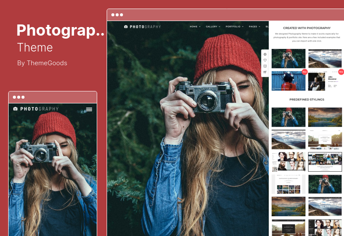The height and width of the screenshot is (236, 344).
Task: Open the GALLERY menu item
Action: pyautogui.click(x=212, y=27)
